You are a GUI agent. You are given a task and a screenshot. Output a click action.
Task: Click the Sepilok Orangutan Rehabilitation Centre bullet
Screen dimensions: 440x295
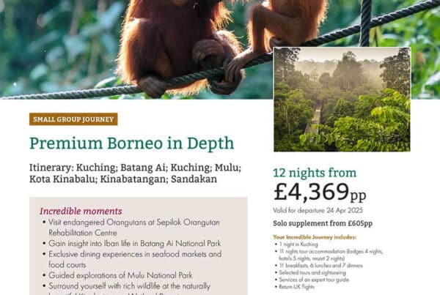[x=131, y=228]
